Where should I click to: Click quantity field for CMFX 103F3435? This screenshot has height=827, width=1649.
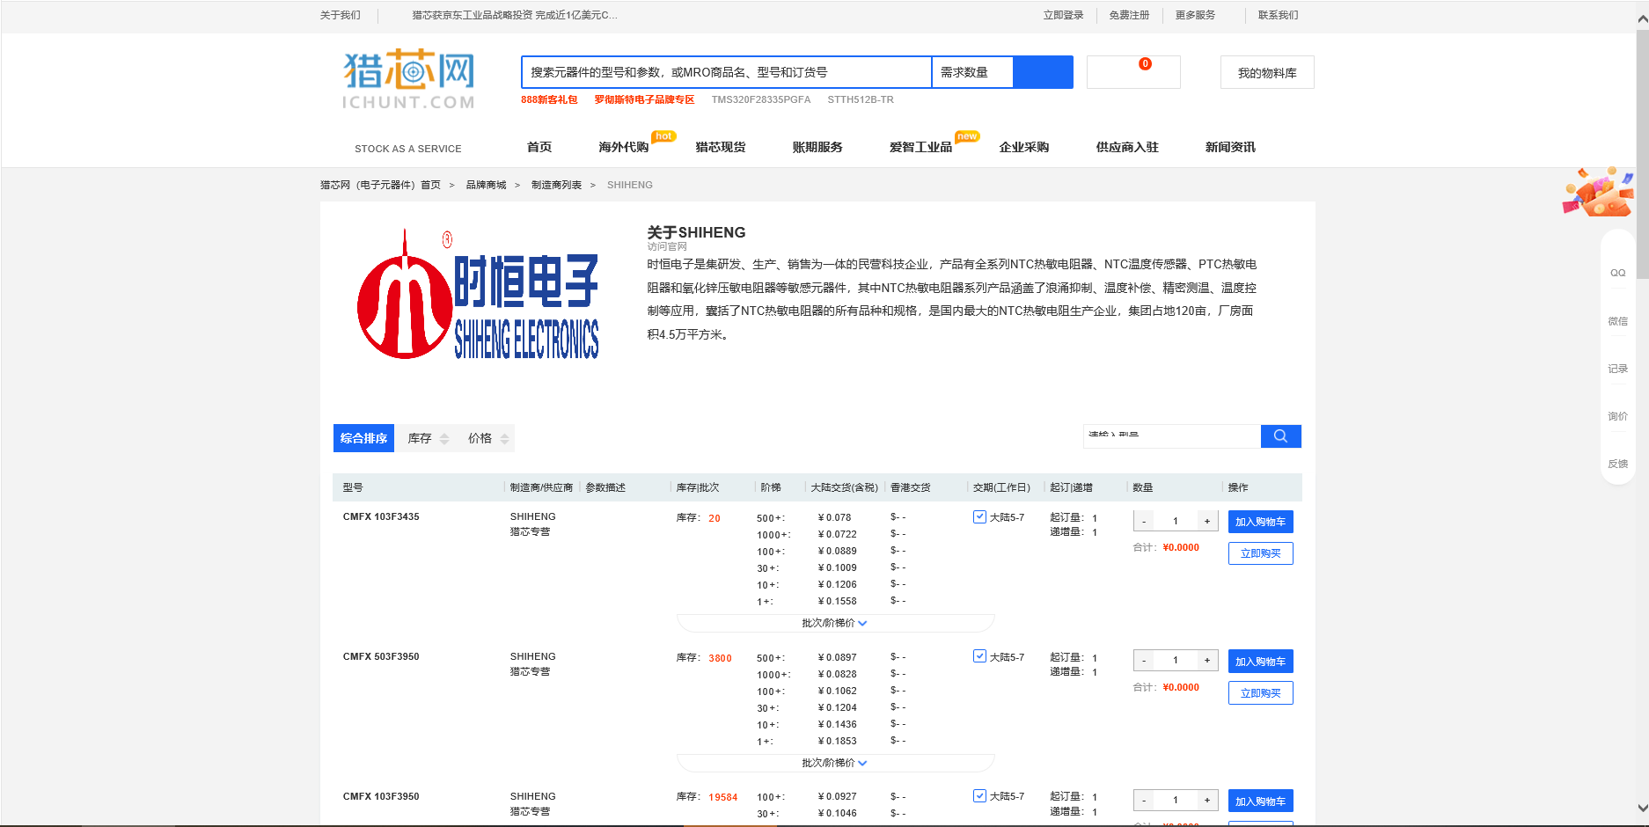[1176, 521]
